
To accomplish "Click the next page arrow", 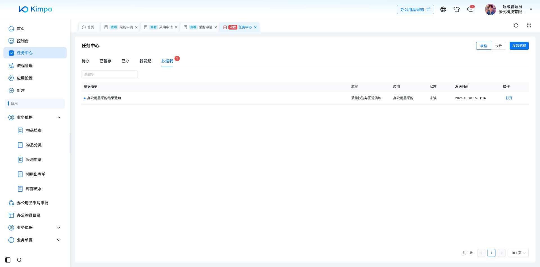I will pos(501,253).
